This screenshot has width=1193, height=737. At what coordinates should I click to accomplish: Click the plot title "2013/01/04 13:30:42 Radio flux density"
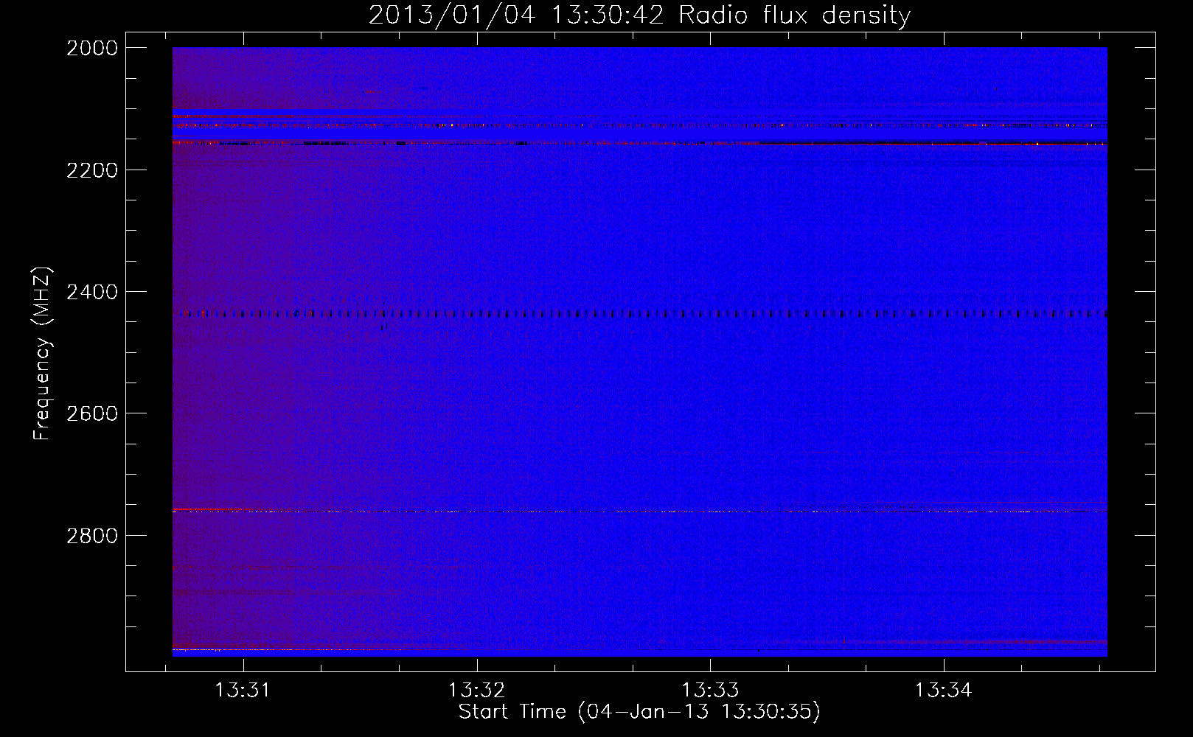pos(639,15)
